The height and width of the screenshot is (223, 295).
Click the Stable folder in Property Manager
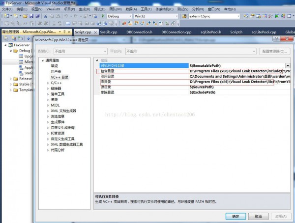coord(22,84)
